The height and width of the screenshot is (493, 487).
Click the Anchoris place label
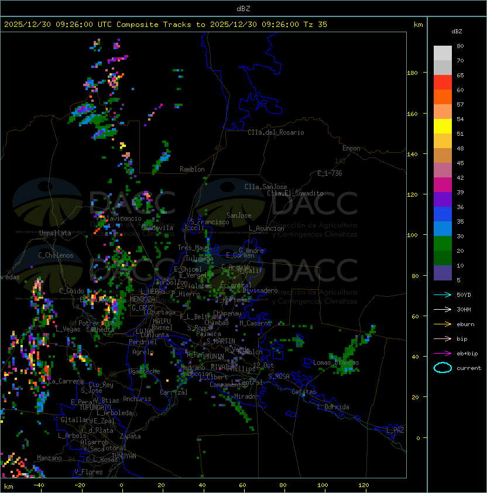coord(137,399)
